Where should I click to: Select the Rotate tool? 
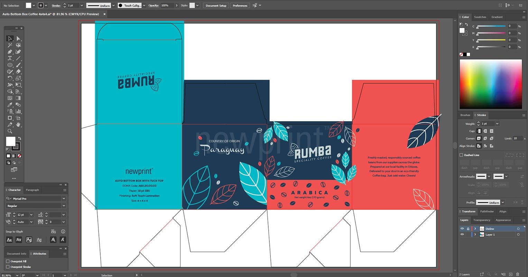click(x=10, y=78)
